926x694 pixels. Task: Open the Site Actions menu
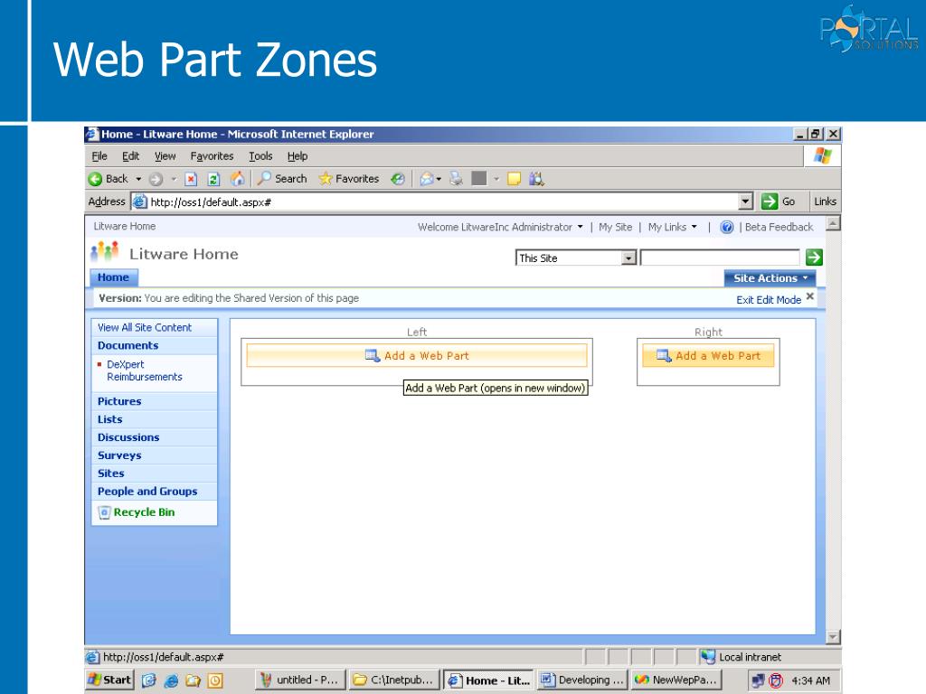click(x=770, y=278)
